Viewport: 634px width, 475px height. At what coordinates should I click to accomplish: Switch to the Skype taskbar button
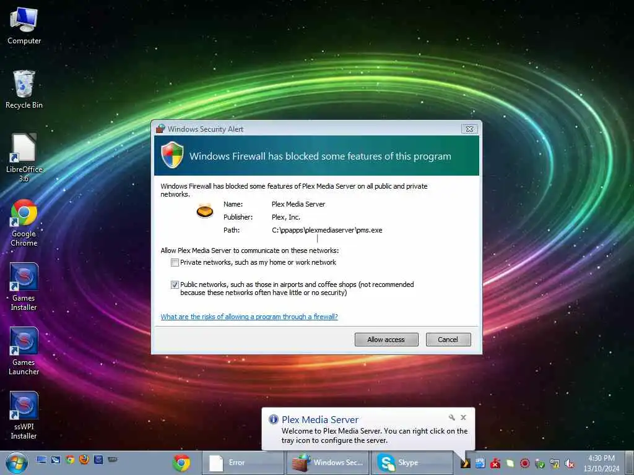coord(412,463)
